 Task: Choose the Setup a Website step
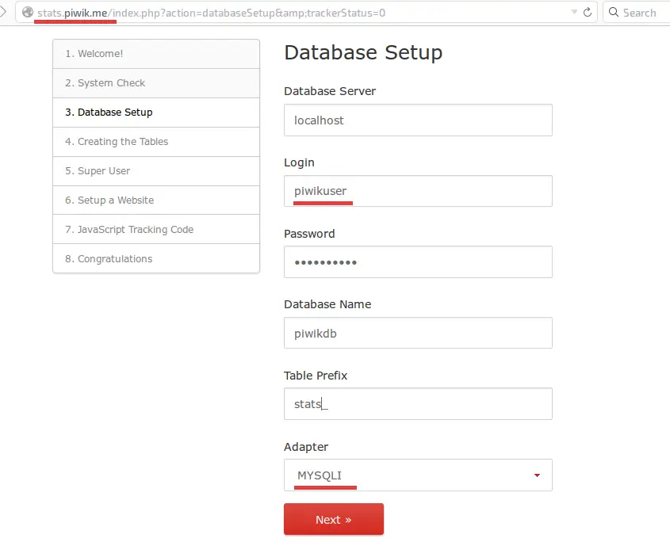156,200
